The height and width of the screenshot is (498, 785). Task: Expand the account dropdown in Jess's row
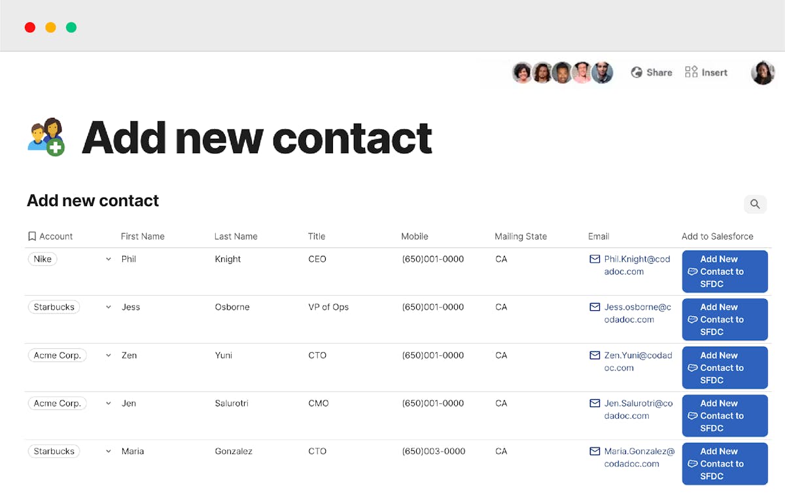[109, 307]
